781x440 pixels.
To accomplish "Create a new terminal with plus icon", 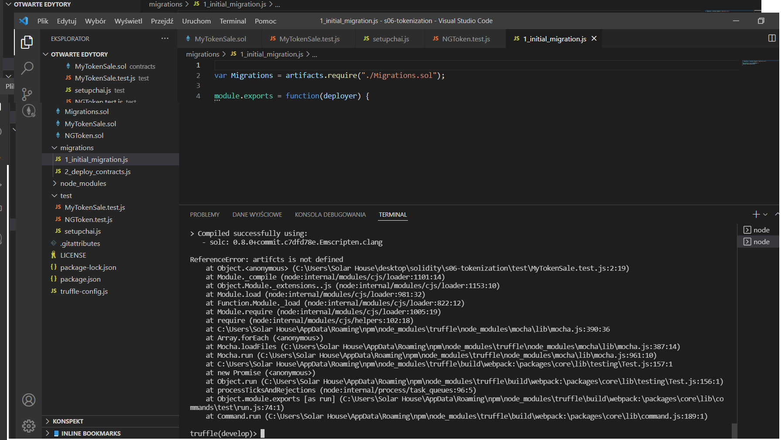I will tap(756, 214).
